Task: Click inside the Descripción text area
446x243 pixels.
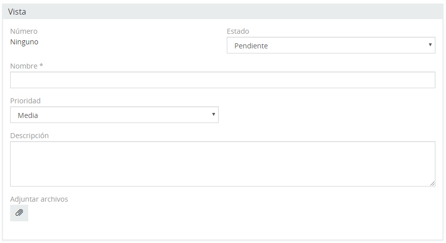Action: [222, 164]
